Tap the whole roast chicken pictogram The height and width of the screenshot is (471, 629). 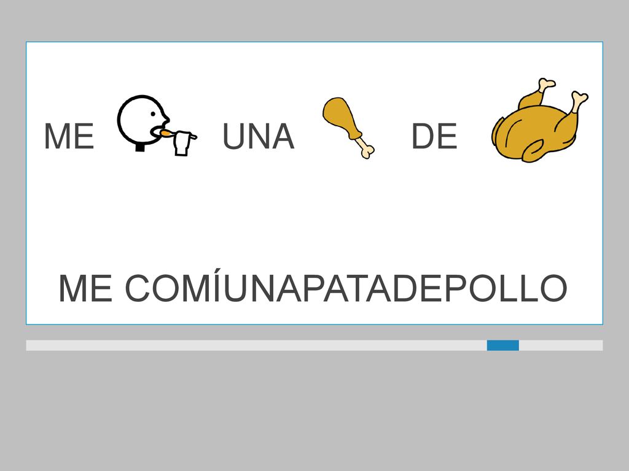539,120
